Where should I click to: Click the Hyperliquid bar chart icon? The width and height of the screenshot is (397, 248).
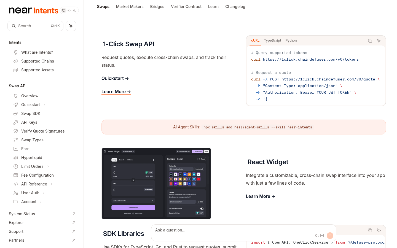[16, 158]
